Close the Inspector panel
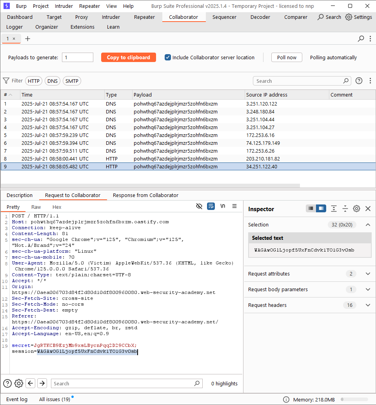 pos(368,208)
